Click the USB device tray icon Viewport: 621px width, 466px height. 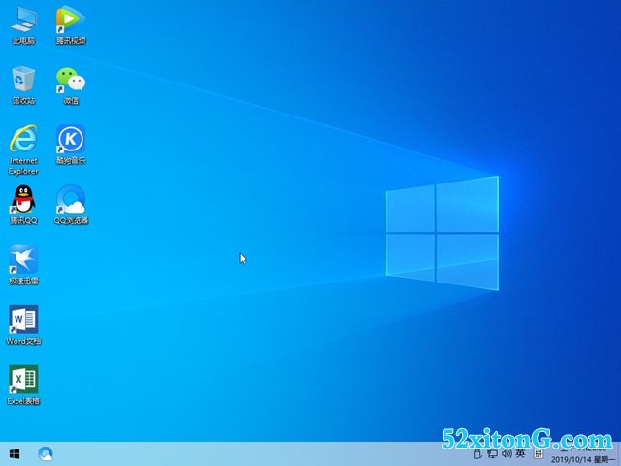pos(477,453)
